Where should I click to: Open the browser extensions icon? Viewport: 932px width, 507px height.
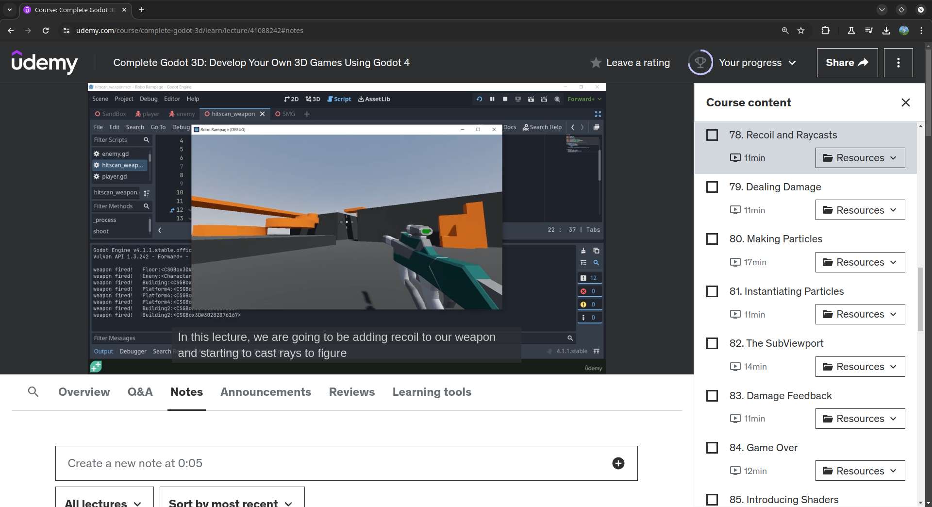pyautogui.click(x=825, y=31)
